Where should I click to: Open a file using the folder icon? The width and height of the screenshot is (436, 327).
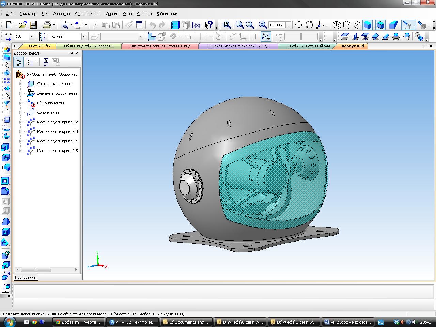[23, 25]
